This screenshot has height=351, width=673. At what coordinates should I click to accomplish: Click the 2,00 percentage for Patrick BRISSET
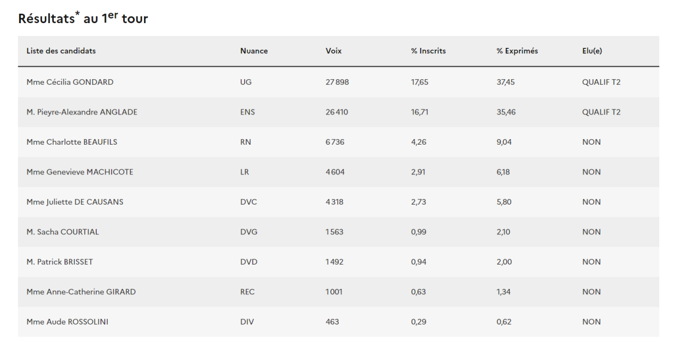click(504, 262)
